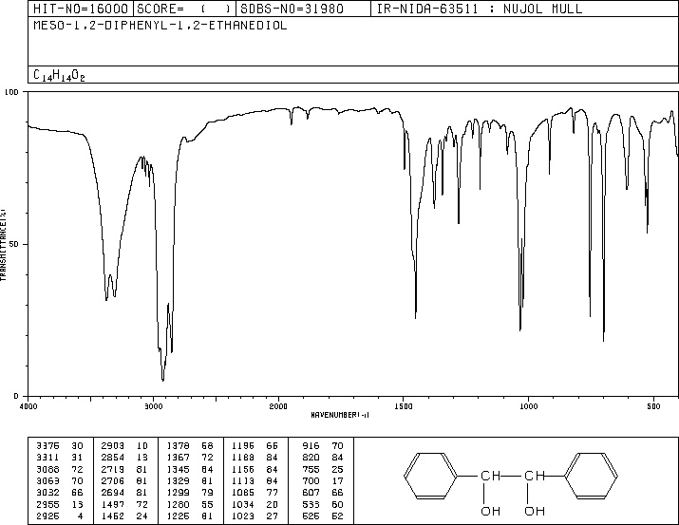
Task: Select the 1226 peak table entry
Action: point(190,516)
